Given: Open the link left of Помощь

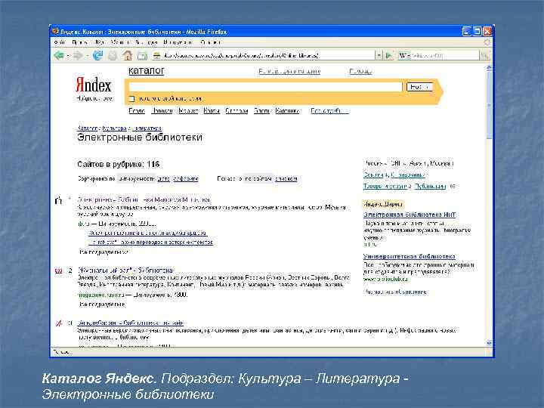Looking at the screenshot, I should tap(289, 71).
